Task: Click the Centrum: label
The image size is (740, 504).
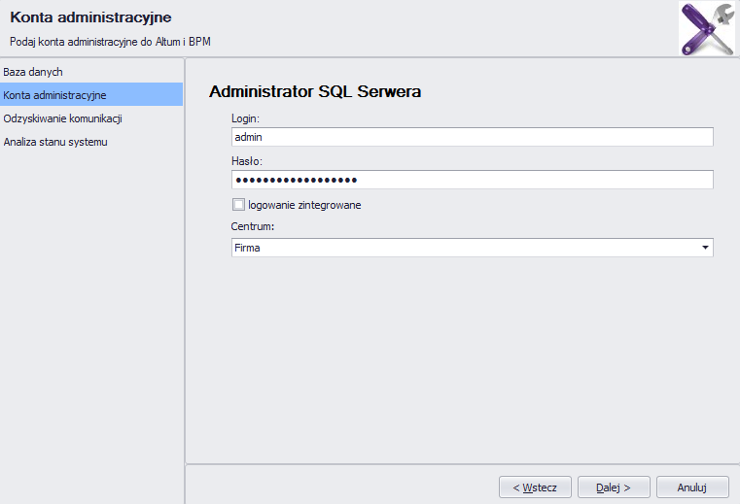Action: click(x=253, y=226)
